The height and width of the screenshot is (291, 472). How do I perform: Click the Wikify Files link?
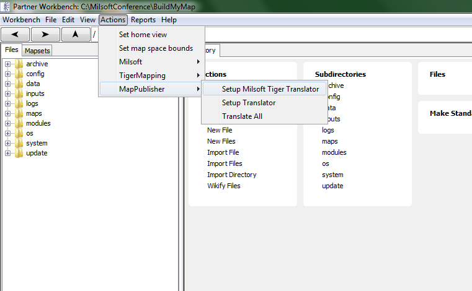click(224, 186)
